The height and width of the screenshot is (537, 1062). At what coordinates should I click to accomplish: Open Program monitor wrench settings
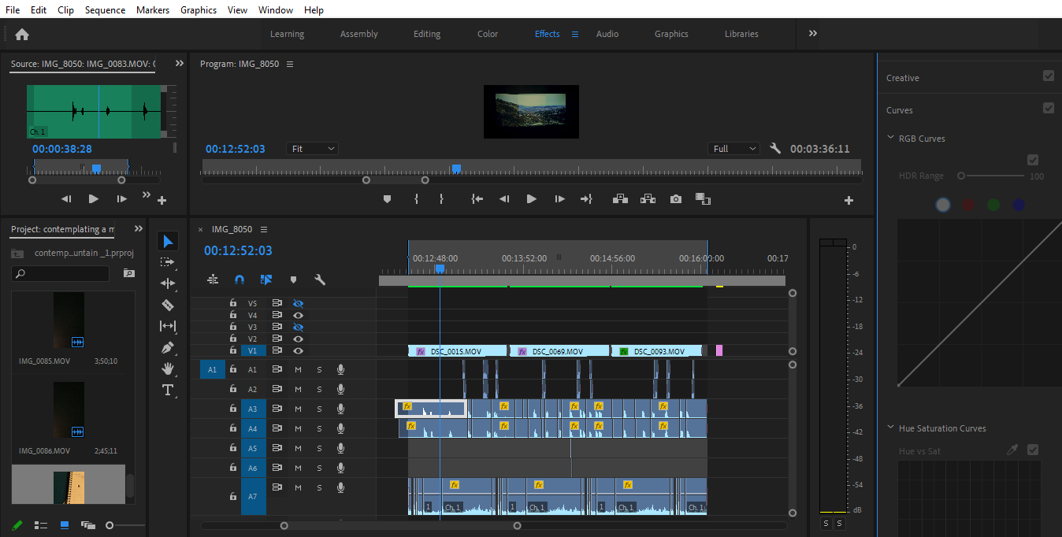point(774,149)
